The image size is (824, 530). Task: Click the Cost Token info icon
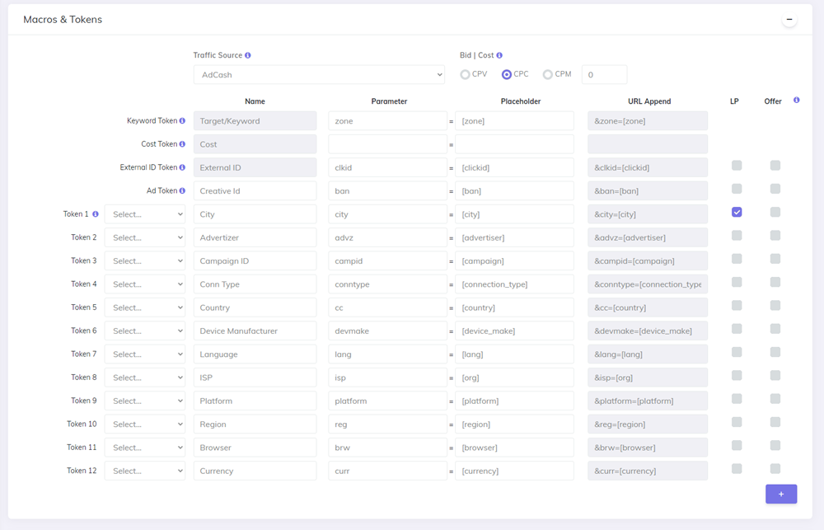point(181,143)
